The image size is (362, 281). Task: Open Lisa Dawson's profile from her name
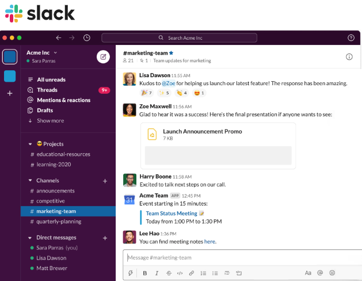(155, 75)
